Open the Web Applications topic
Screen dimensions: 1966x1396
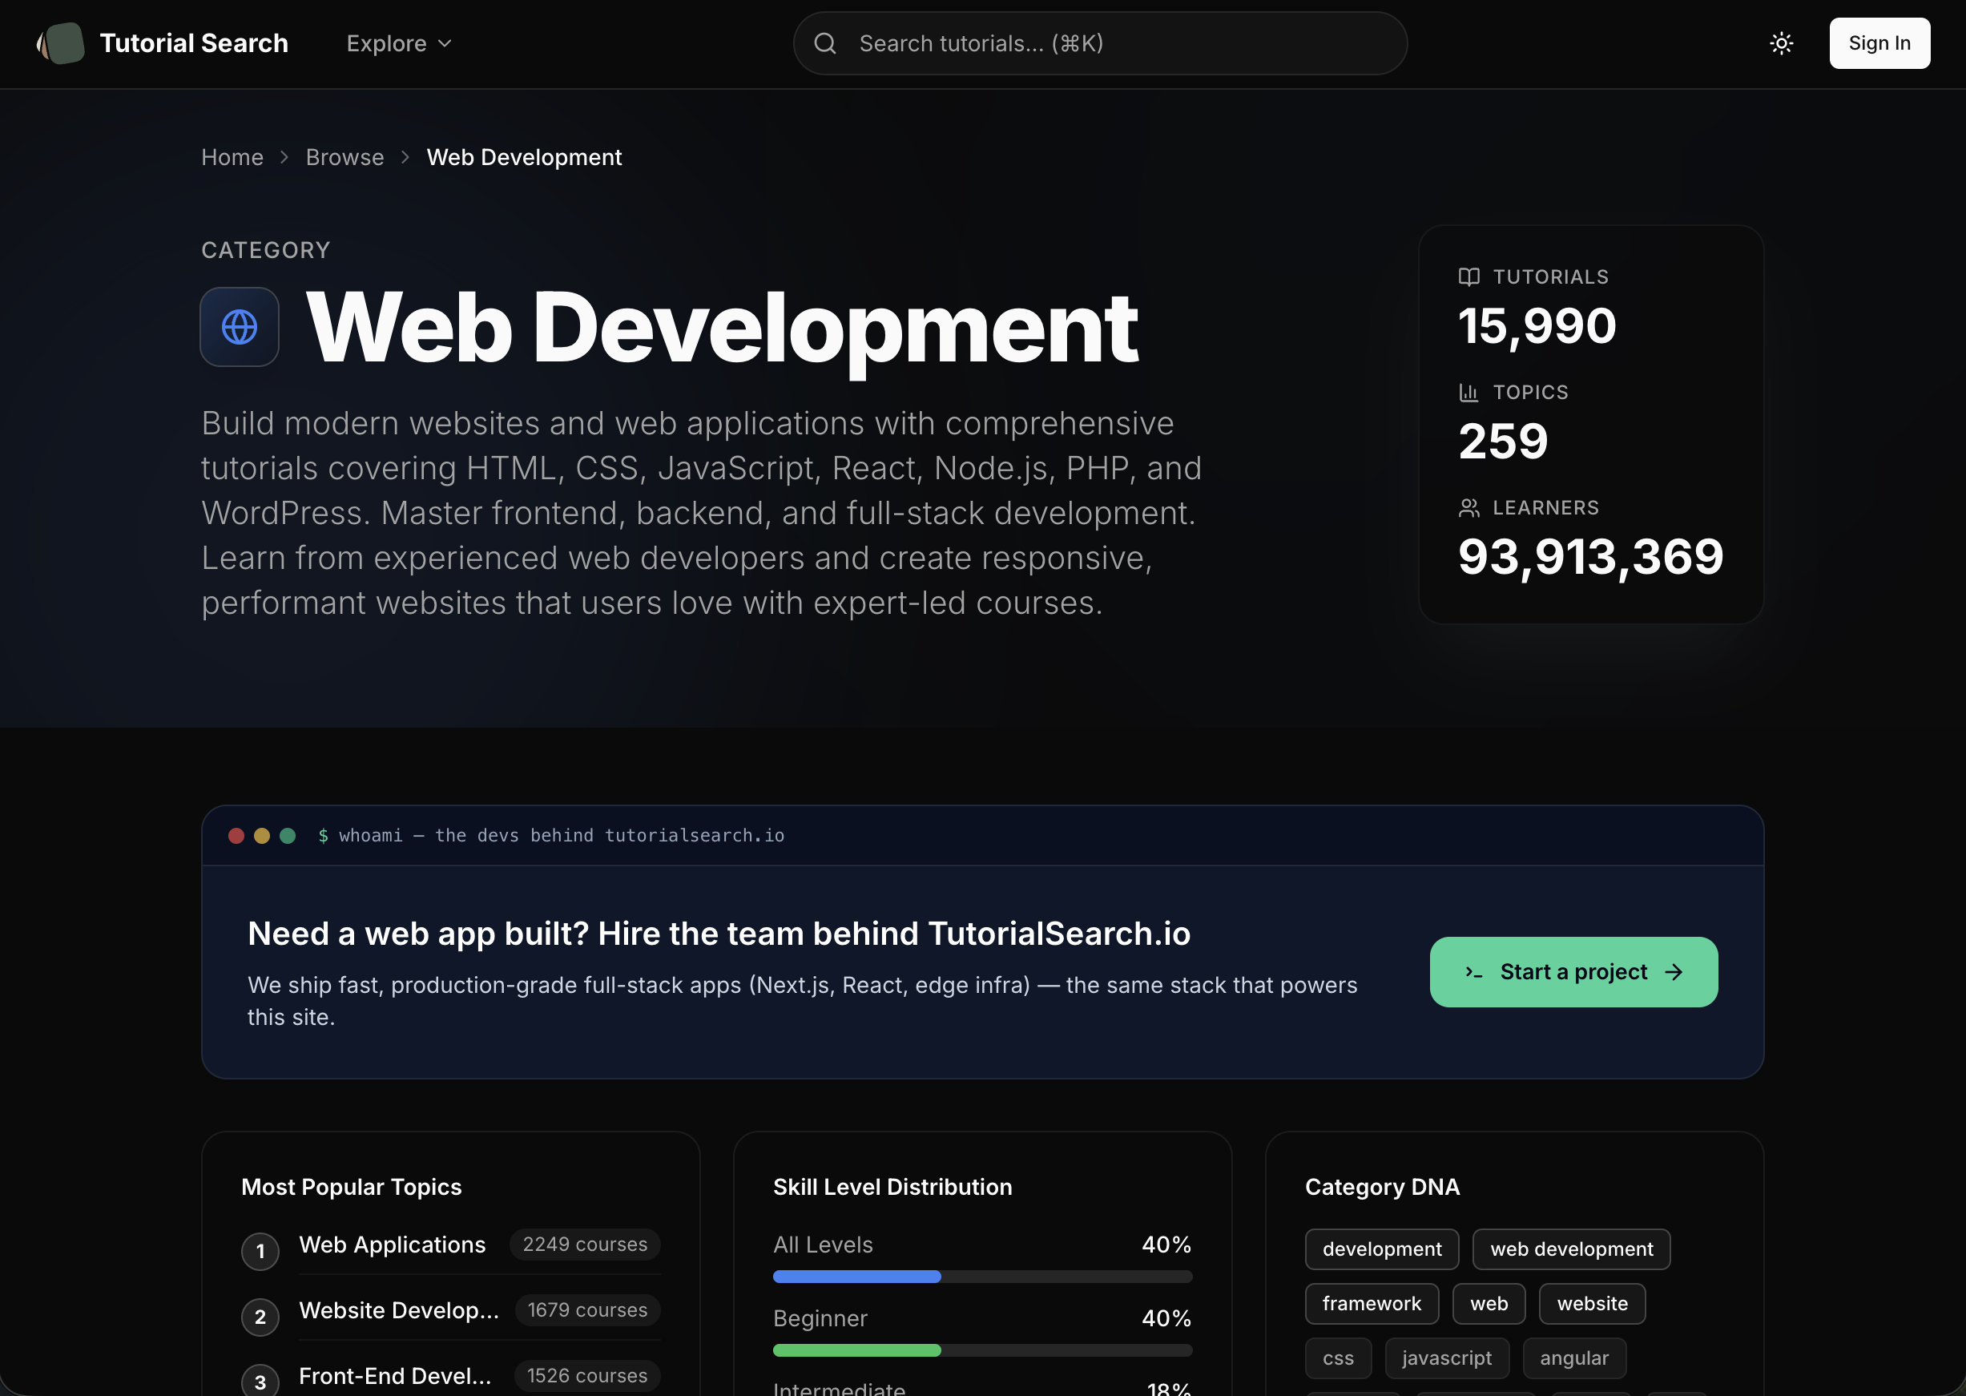393,1245
